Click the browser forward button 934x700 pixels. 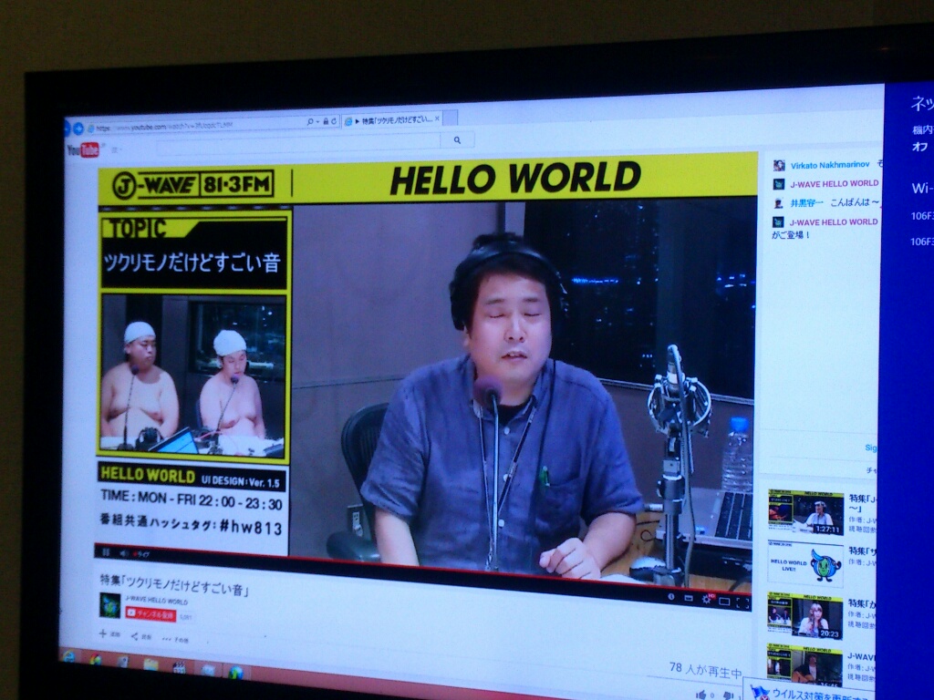click(x=78, y=129)
